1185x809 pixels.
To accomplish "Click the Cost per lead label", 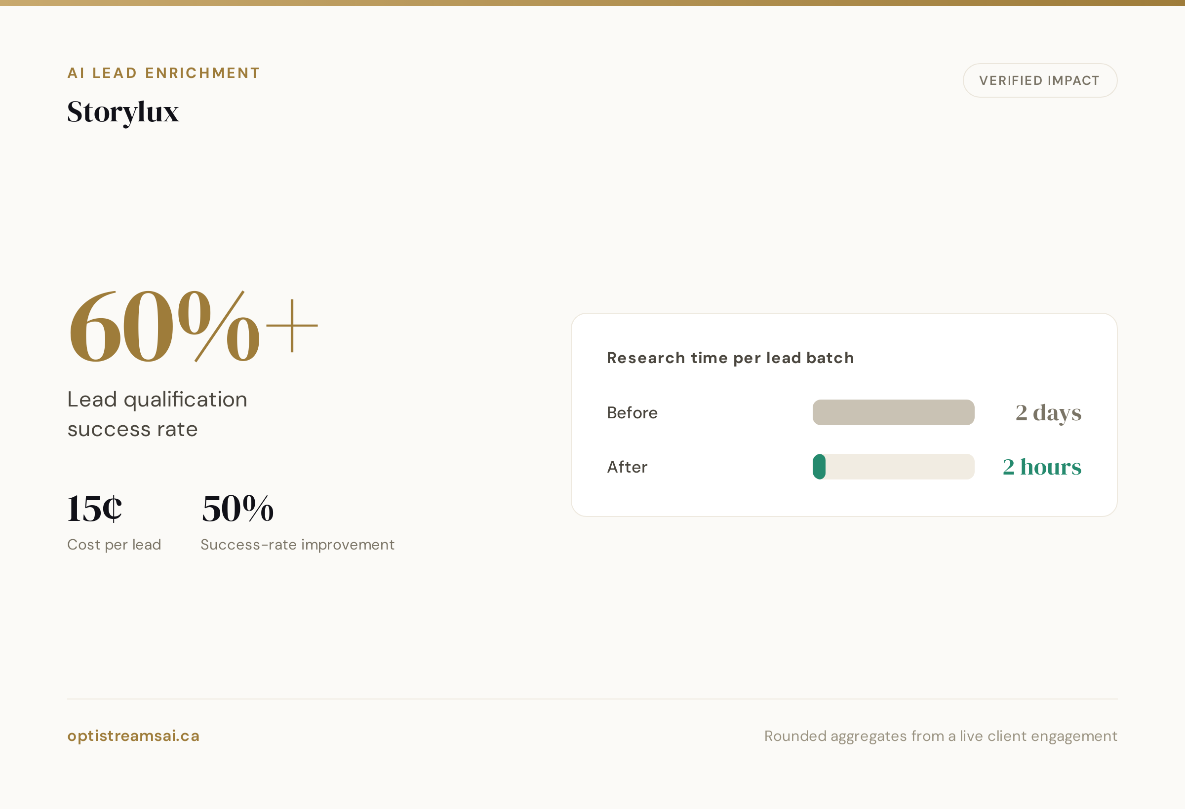I will click(114, 545).
